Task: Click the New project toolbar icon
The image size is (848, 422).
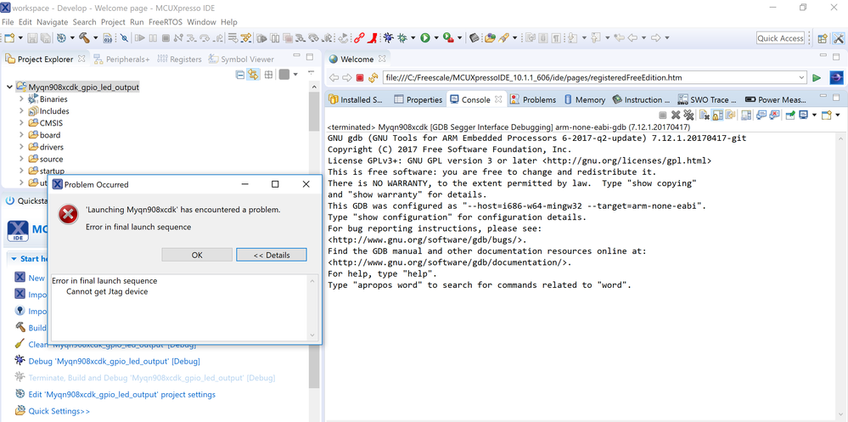Action: coord(9,38)
